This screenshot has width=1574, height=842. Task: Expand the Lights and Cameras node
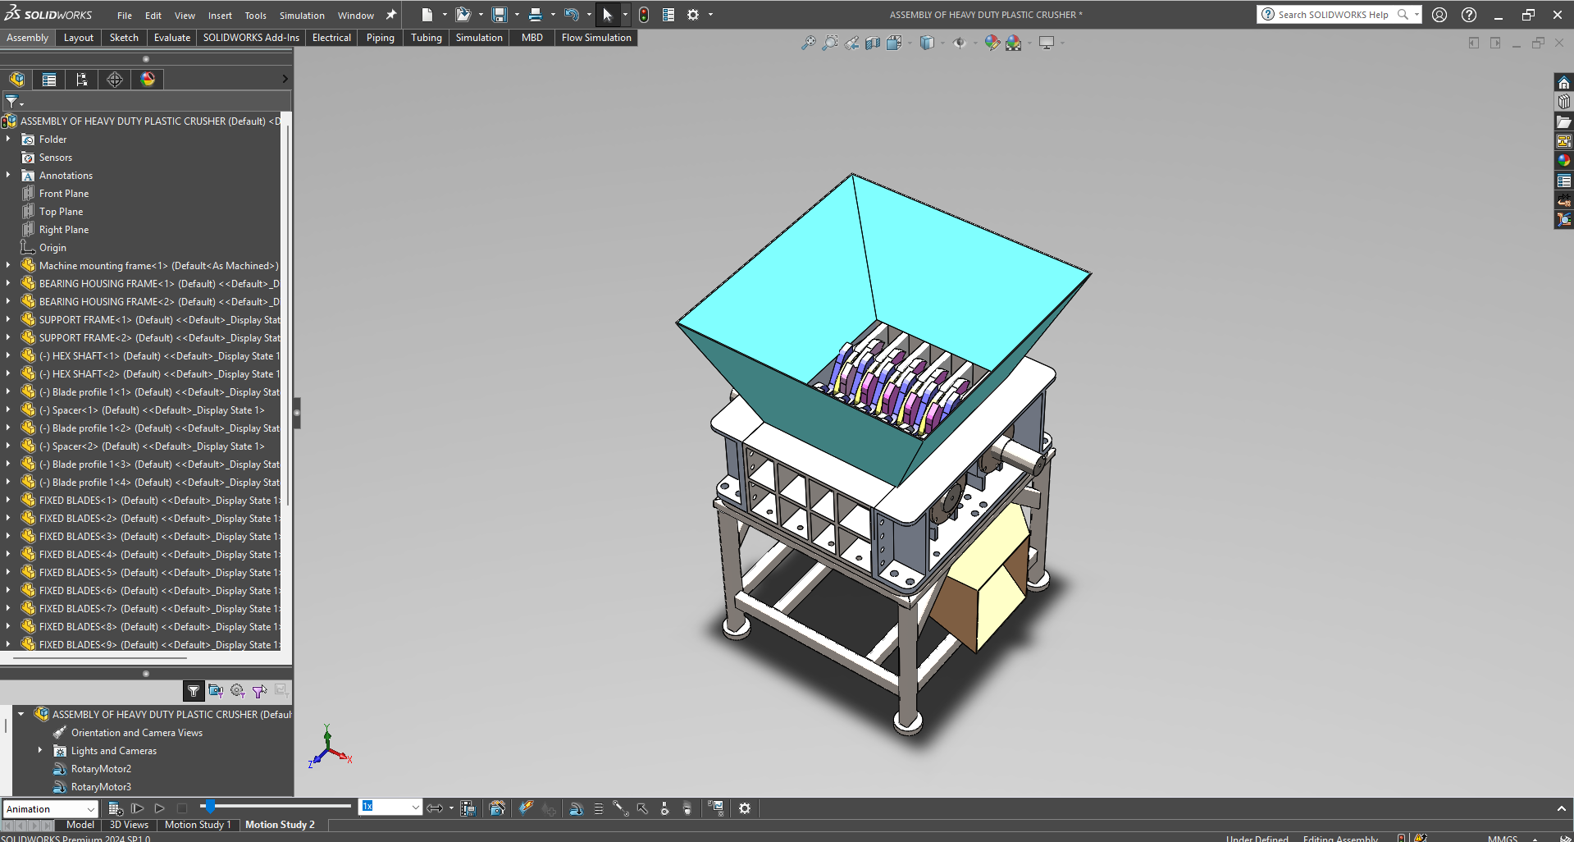tap(39, 750)
